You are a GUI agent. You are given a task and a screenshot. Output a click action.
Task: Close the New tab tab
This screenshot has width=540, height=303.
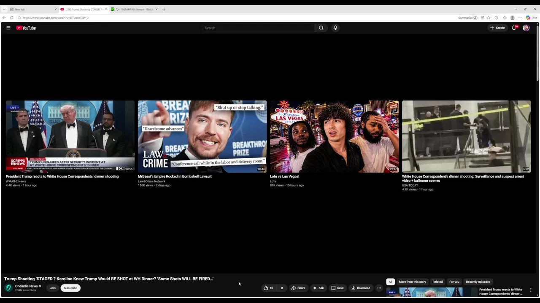(x=55, y=9)
